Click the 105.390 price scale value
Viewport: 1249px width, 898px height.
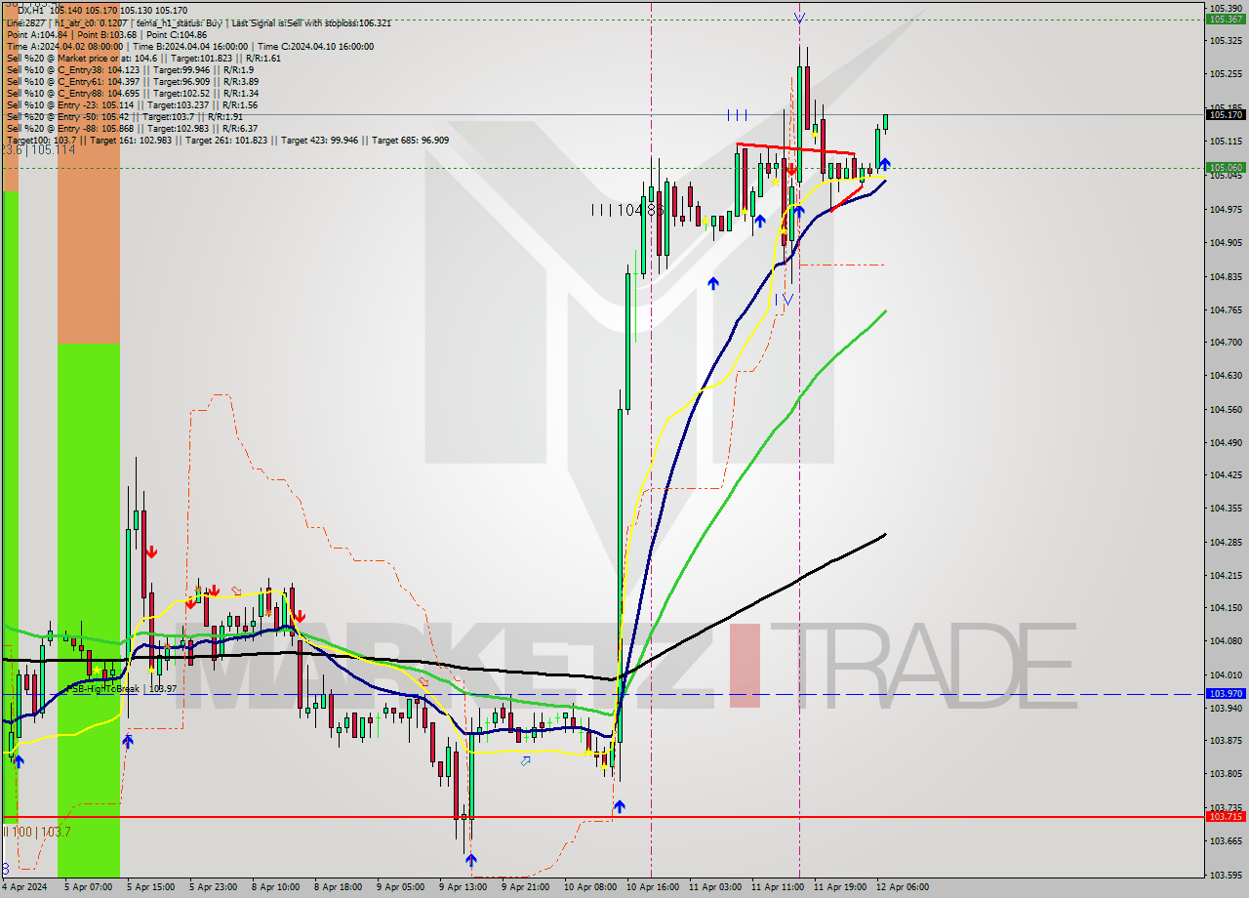(1226, 8)
